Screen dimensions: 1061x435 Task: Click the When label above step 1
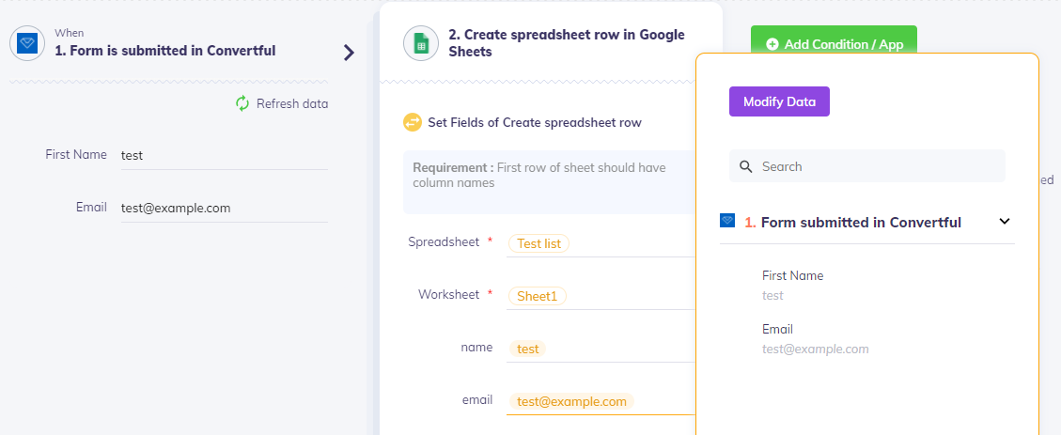(x=69, y=33)
